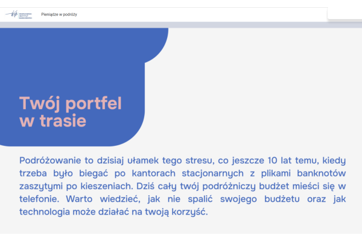The width and height of the screenshot is (362, 241).
Task: Select the "w trasie" heading line
Action: pyautogui.click(x=53, y=120)
